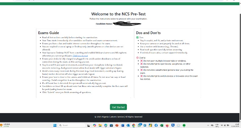Click the 'Read all instructions carefully' guide item
241x128 pixels.
point(70,37)
